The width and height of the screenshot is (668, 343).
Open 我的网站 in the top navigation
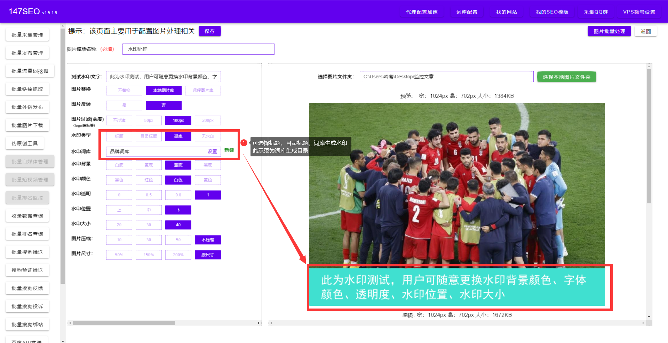507,12
